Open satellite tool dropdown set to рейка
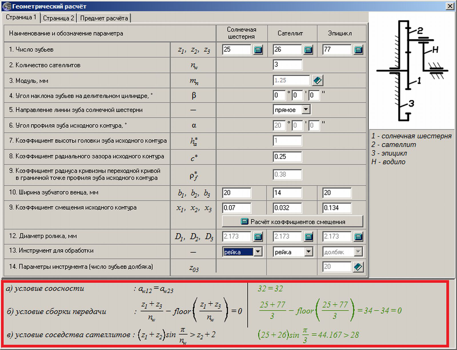 308,252
